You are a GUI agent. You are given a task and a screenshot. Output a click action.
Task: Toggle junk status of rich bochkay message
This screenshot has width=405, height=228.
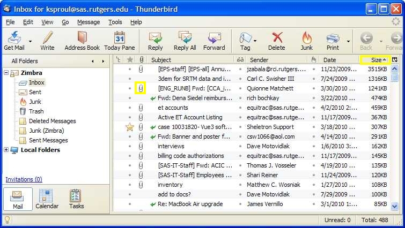(x=314, y=98)
